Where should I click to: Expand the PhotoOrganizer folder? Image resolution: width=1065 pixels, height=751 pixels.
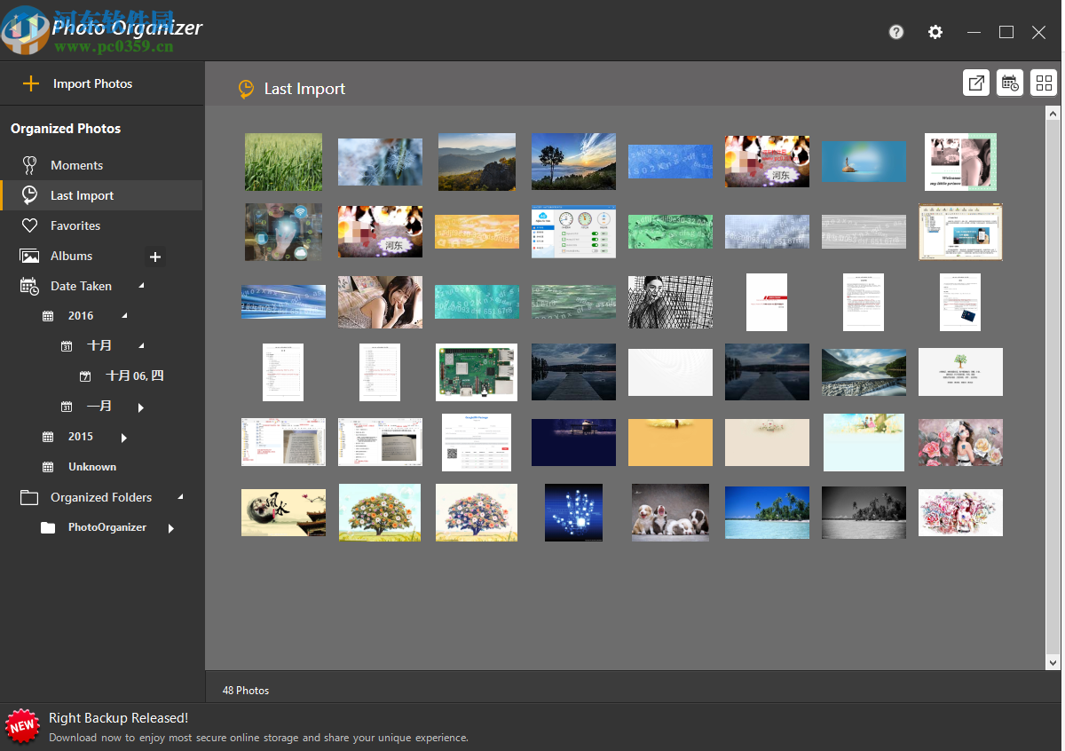(171, 526)
